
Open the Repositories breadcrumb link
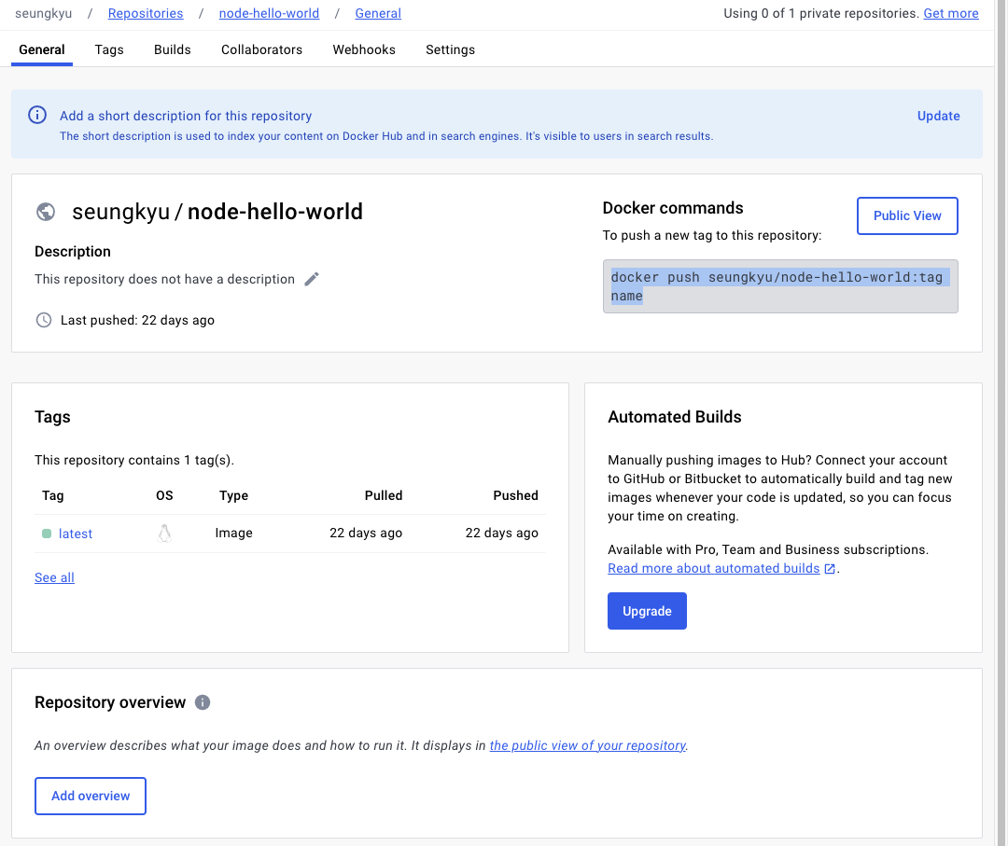[x=146, y=13]
